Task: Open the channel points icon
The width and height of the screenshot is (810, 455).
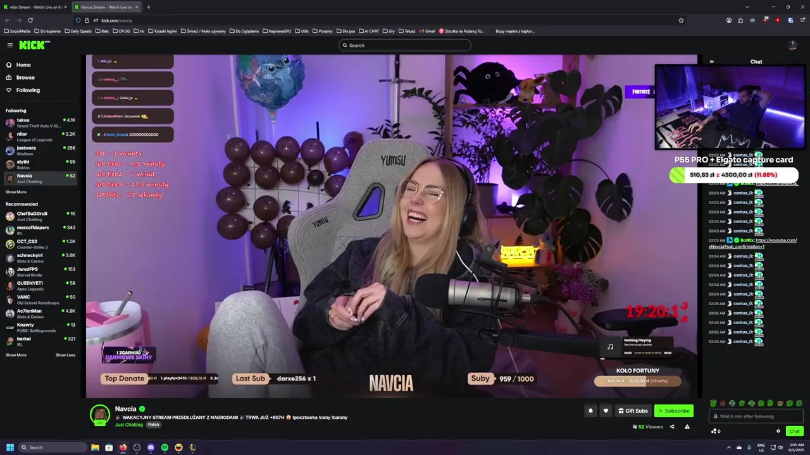Action: point(714,431)
